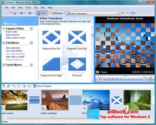Click the Split clip icon in preview

(145, 79)
